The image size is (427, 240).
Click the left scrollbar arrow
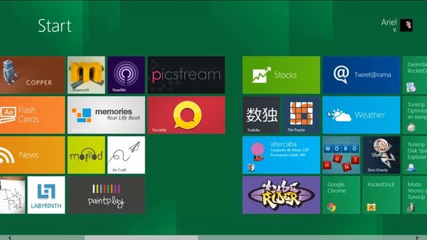pos(10,238)
